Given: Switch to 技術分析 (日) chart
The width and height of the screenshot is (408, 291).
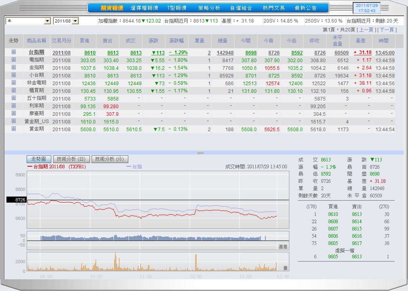Looking at the screenshot, I should coord(71,159).
